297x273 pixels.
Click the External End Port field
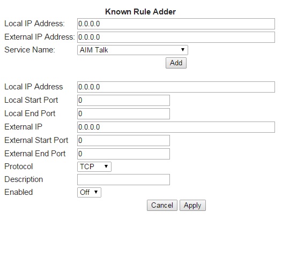123,154
